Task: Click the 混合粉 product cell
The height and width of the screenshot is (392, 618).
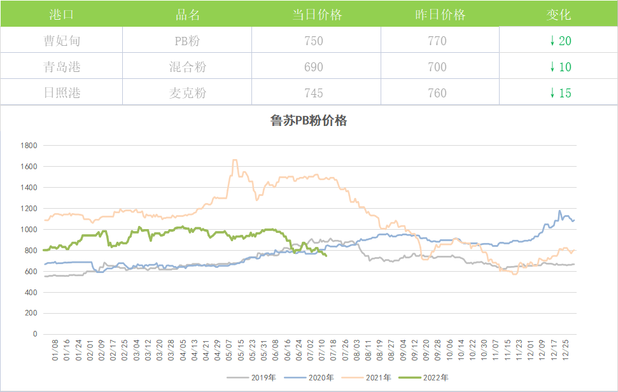Action: tap(187, 67)
